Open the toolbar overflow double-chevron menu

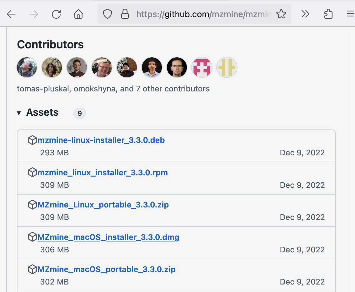[x=305, y=14]
